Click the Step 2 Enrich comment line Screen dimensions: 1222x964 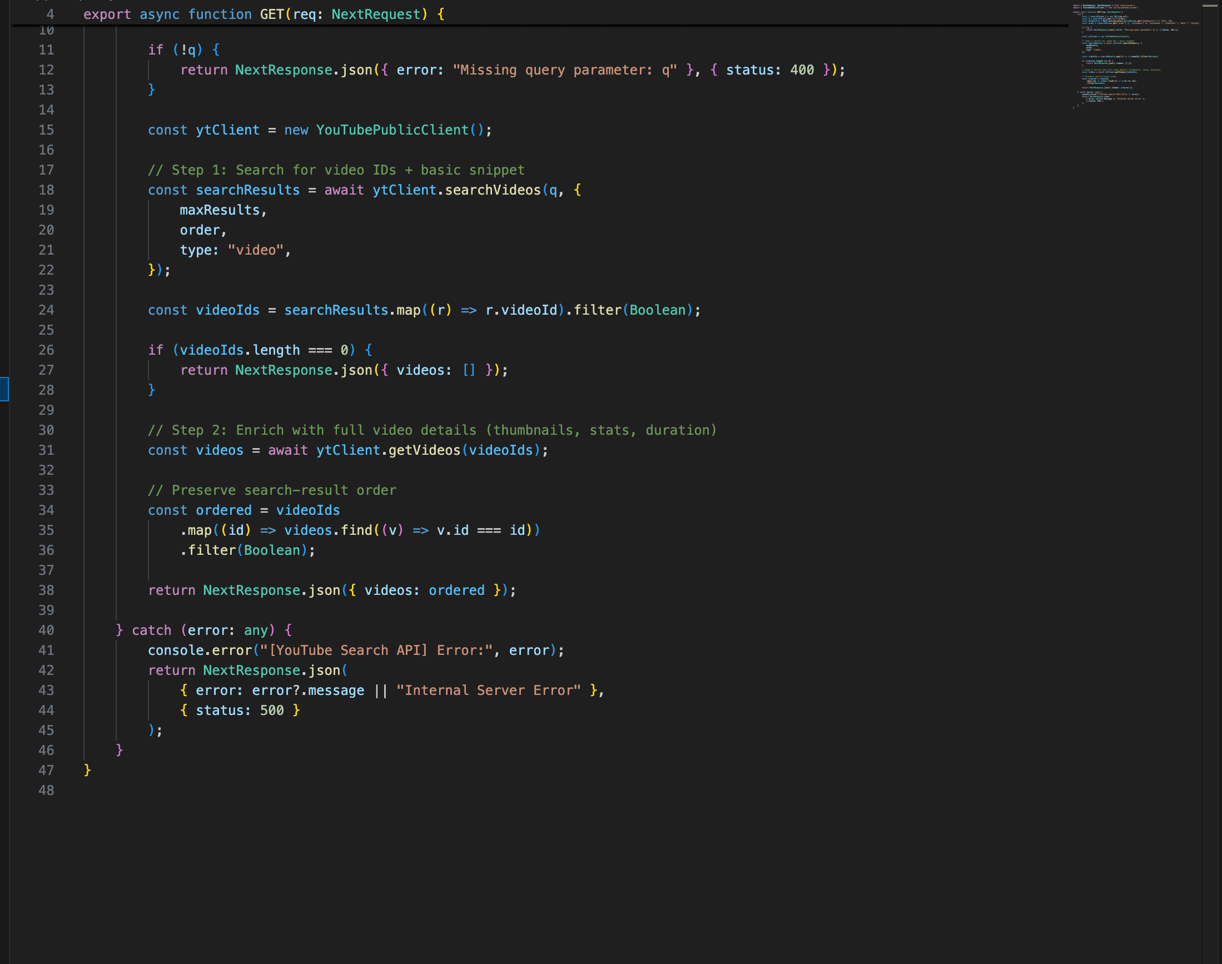pyautogui.click(x=432, y=430)
